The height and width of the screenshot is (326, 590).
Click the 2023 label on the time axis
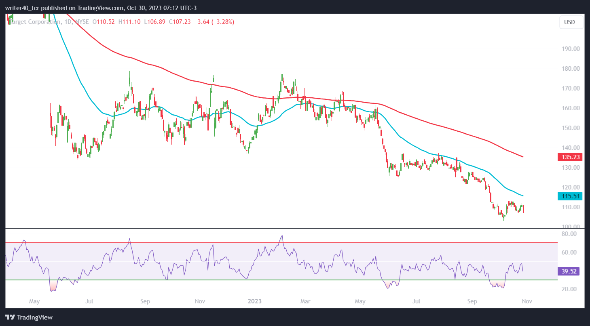click(x=255, y=301)
